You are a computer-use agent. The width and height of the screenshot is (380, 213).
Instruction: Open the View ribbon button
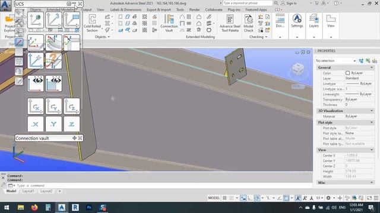click(x=331, y=21)
